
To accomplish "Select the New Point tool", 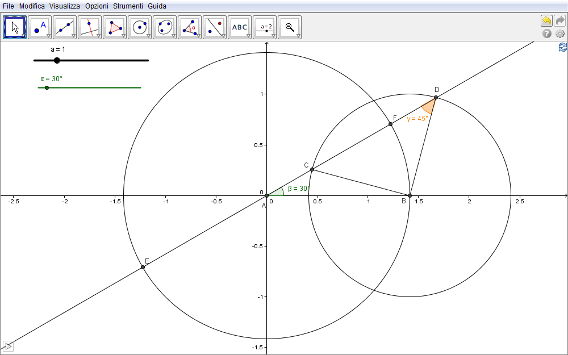I will [40, 27].
